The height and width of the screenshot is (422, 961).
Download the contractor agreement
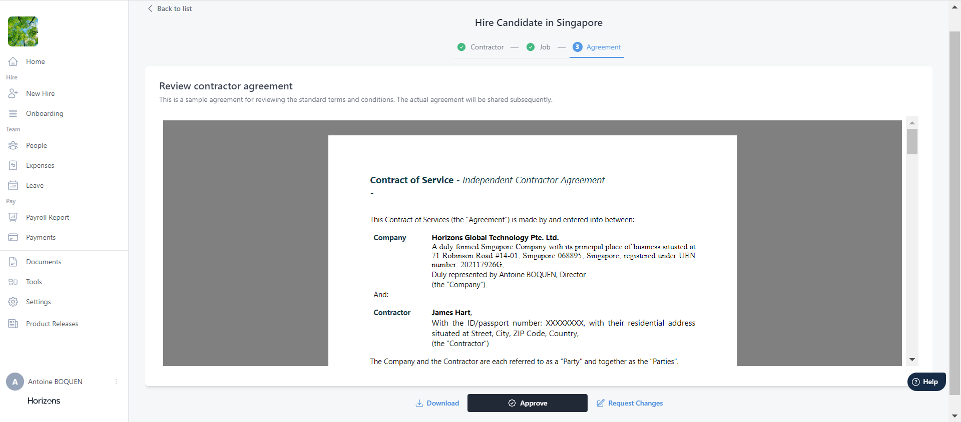(x=437, y=403)
